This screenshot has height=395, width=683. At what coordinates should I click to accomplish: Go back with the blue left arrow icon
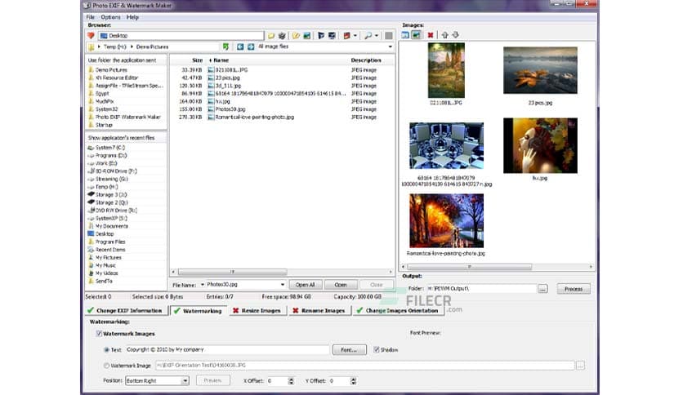pyautogui.click(x=240, y=47)
